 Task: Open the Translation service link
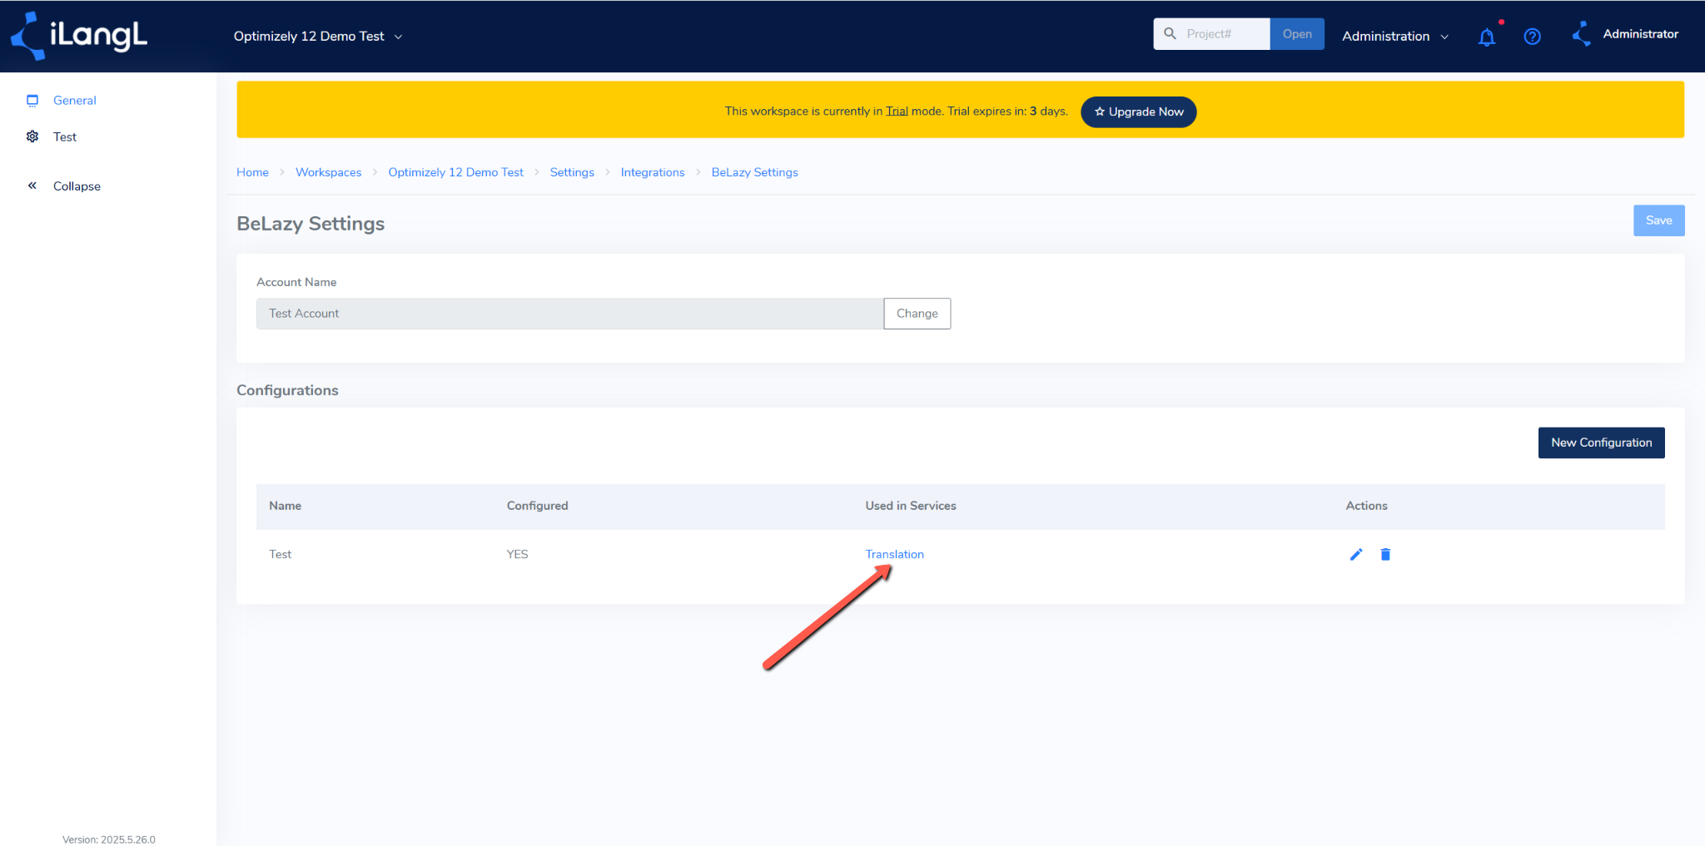point(894,554)
